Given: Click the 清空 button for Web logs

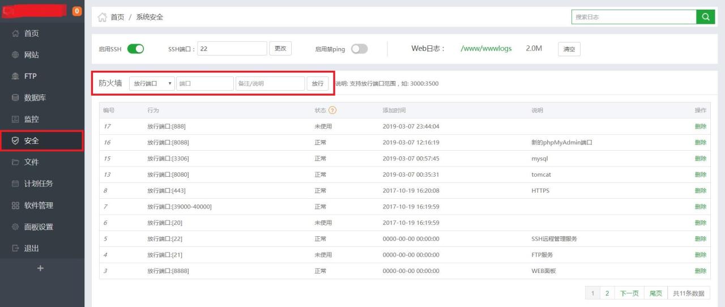Looking at the screenshot, I should (x=569, y=49).
